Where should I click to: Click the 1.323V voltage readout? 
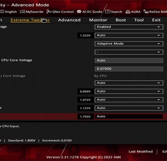(x=85, y=35)
